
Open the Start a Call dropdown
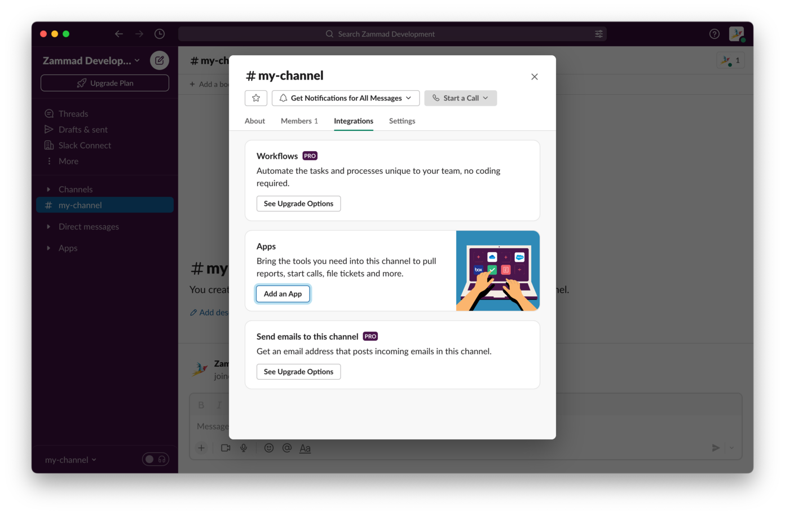(x=461, y=98)
